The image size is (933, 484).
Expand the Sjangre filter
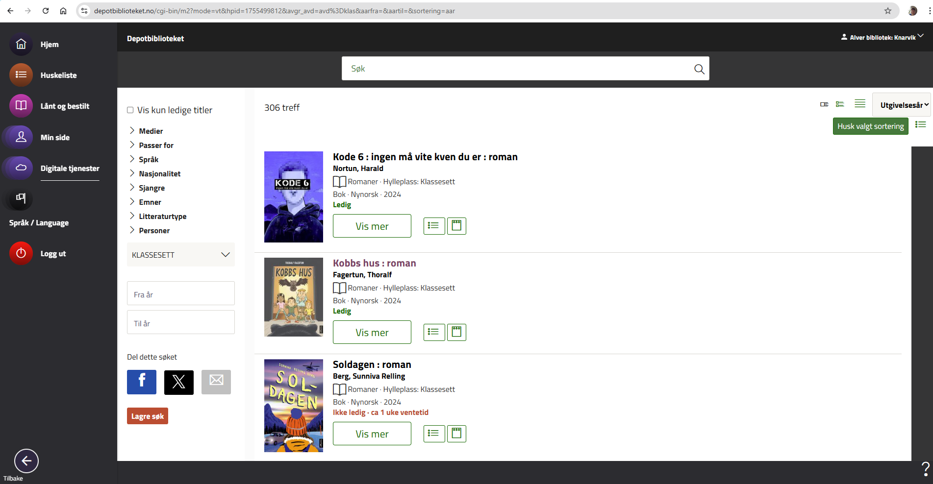[147, 188]
